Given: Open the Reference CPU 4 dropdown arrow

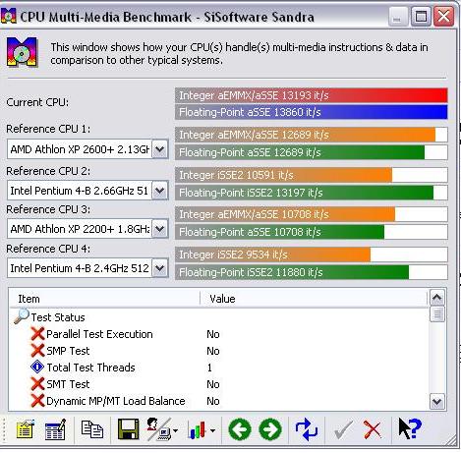Looking at the screenshot, I should click(x=160, y=268).
